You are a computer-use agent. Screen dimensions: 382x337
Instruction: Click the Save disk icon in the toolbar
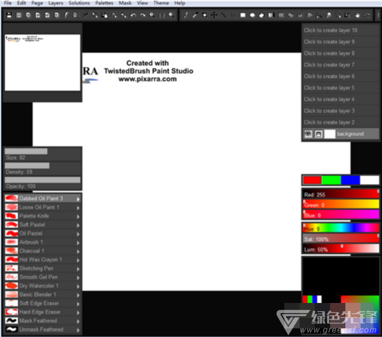coord(9,15)
